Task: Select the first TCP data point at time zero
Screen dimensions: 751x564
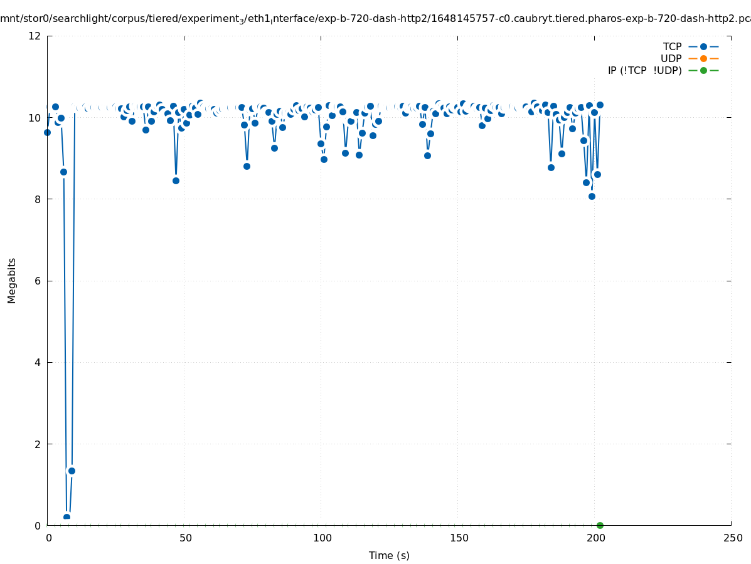Action: click(47, 132)
